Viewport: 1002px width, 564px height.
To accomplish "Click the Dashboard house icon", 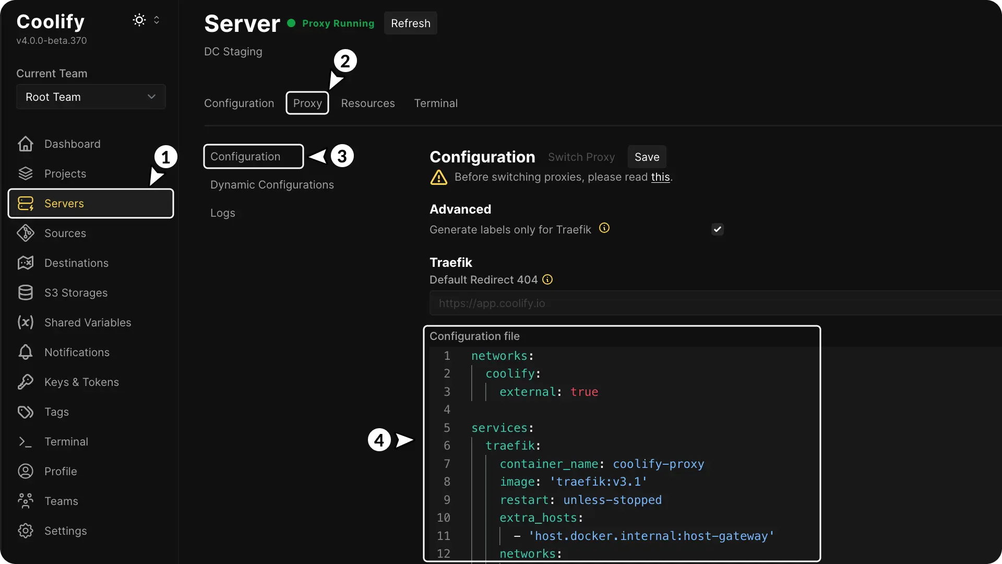I will pyautogui.click(x=25, y=144).
